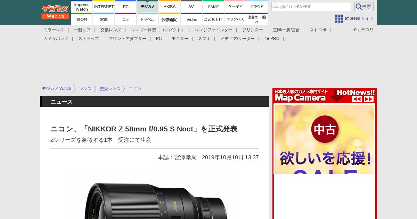Image resolution: width=417 pixels, height=219 pixels.
Task: Click デジカメ Watch breadcrumb link
Action: tap(56, 89)
